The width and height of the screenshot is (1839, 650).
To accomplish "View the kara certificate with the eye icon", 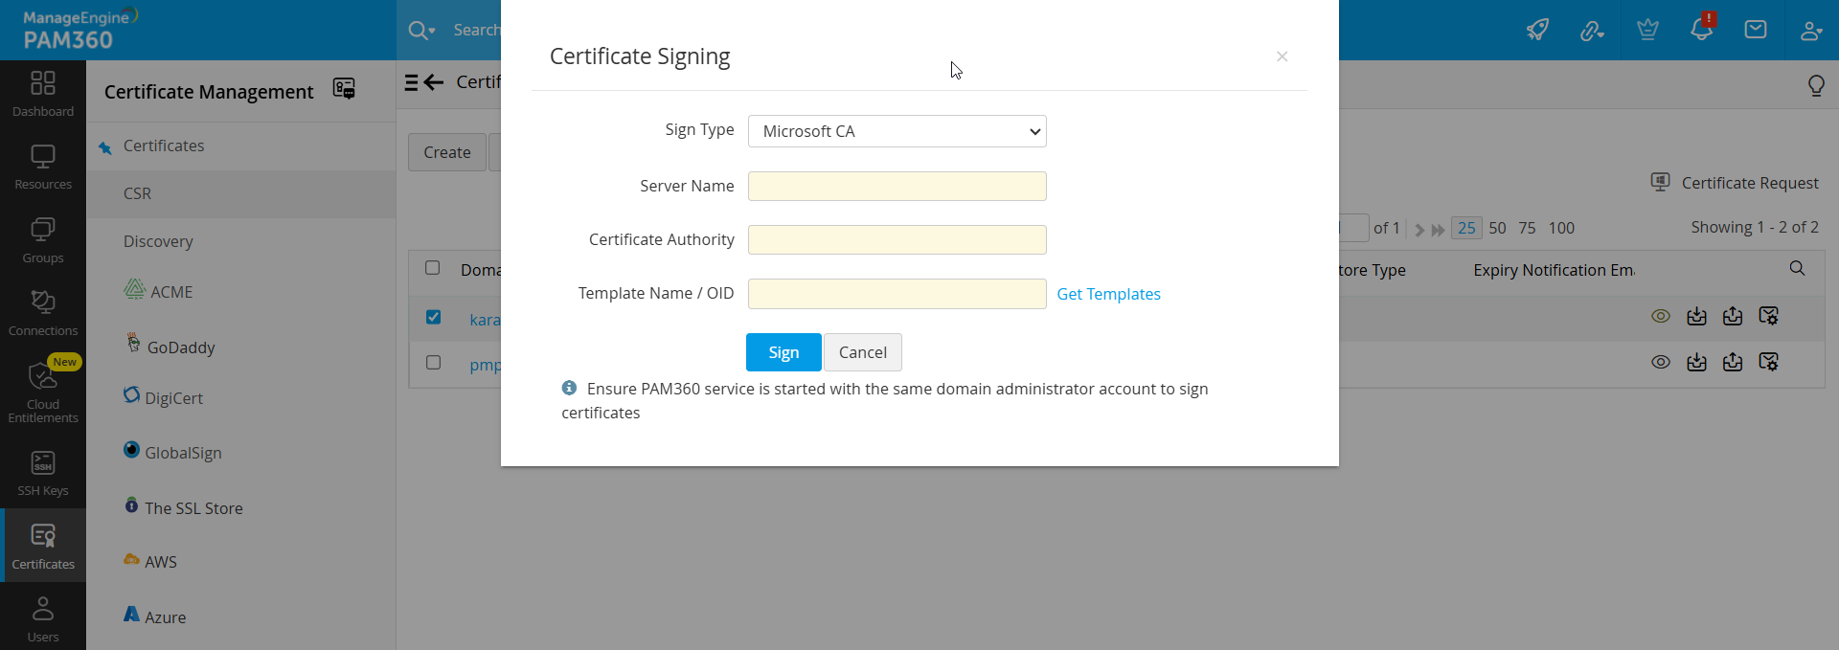I will point(1661,316).
